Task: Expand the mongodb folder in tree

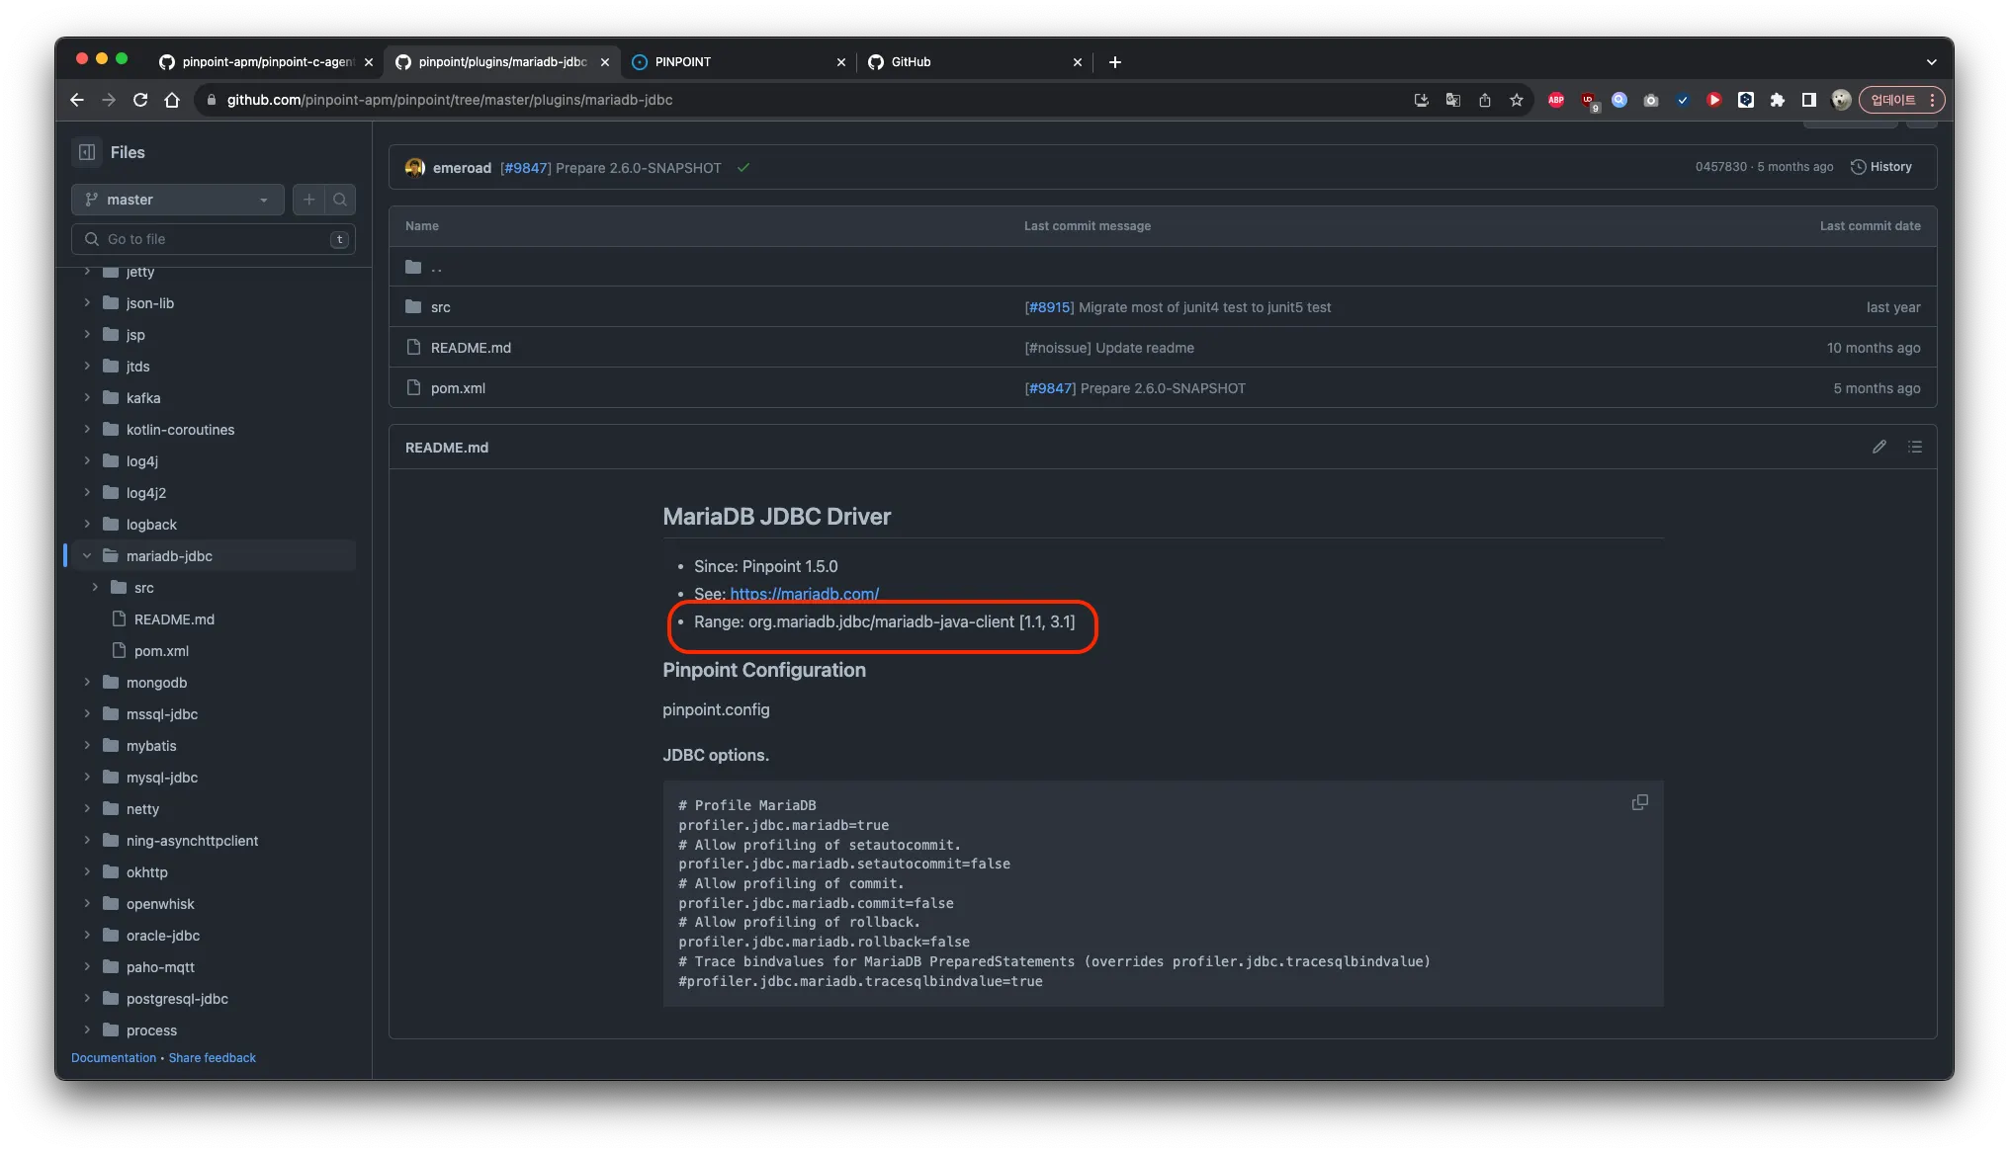Action: (87, 683)
